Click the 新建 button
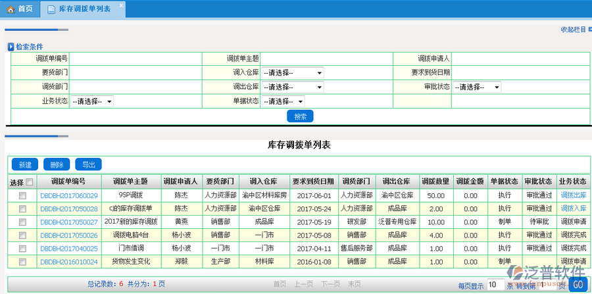This screenshot has width=592, height=294. [x=25, y=164]
